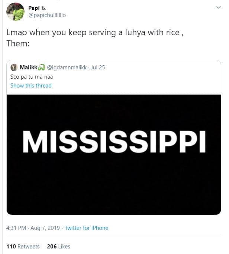Open the Twitter for iPhone source link
Image resolution: width=229 pixels, height=254 pixels.
[x=86, y=228]
